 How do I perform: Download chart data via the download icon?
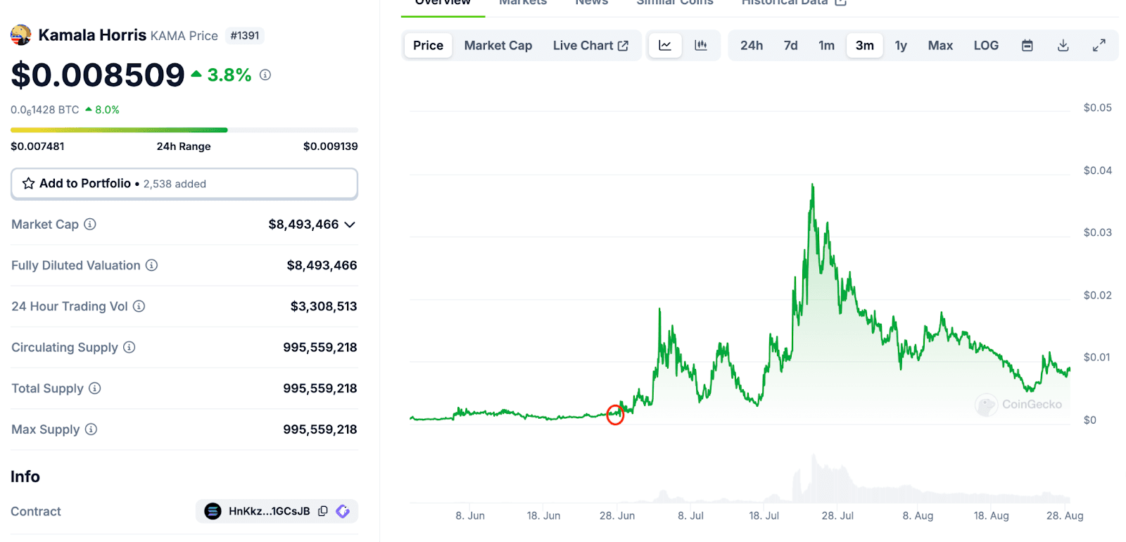[x=1063, y=44]
